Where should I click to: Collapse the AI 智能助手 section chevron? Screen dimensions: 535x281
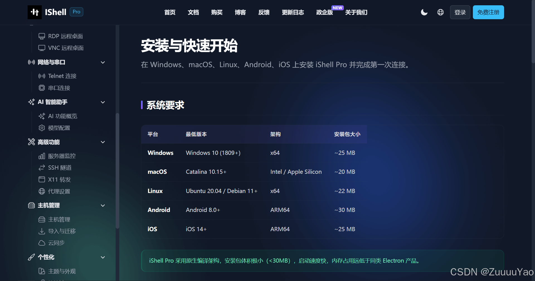(103, 102)
